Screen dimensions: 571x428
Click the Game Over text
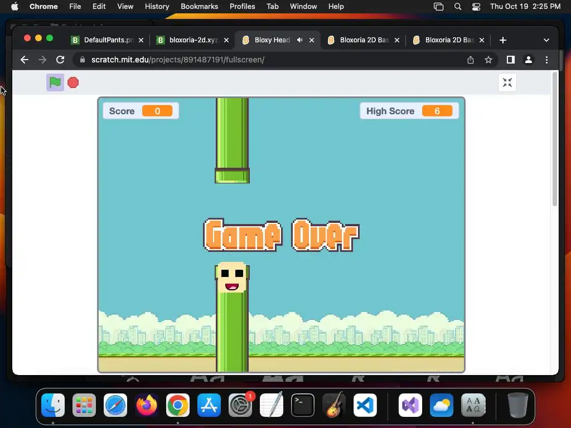coord(281,235)
